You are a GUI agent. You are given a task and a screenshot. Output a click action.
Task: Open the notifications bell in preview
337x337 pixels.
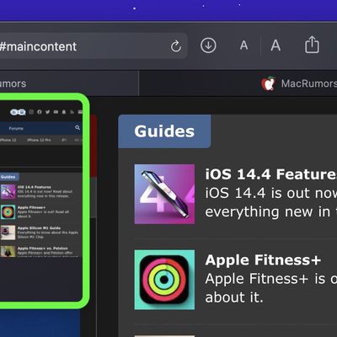[x=64, y=112]
